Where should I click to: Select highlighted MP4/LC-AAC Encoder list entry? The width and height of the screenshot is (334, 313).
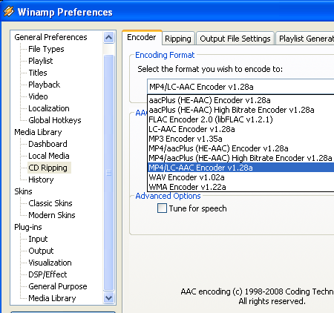click(241, 168)
